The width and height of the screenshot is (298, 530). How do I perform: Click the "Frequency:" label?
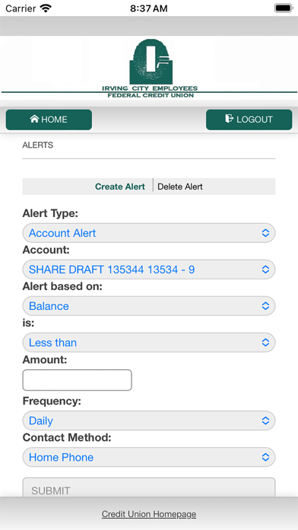click(x=52, y=401)
